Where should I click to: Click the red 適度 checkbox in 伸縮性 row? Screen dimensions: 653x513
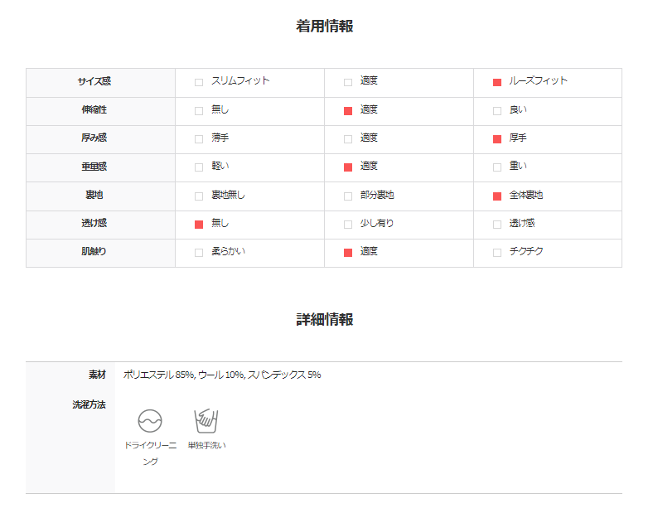click(348, 111)
